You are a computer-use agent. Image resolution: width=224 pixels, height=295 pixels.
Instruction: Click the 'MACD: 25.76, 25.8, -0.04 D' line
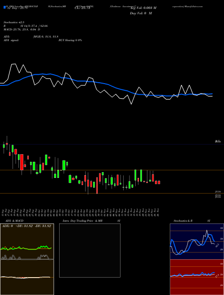[22, 29]
